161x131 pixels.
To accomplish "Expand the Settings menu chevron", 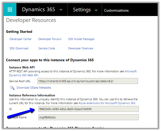I will point(96,10).
